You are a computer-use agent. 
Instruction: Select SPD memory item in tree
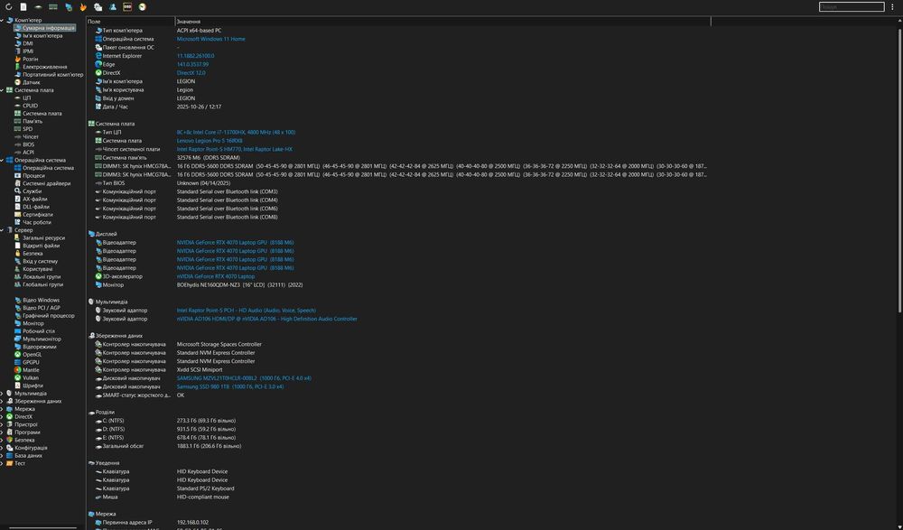tap(23, 129)
